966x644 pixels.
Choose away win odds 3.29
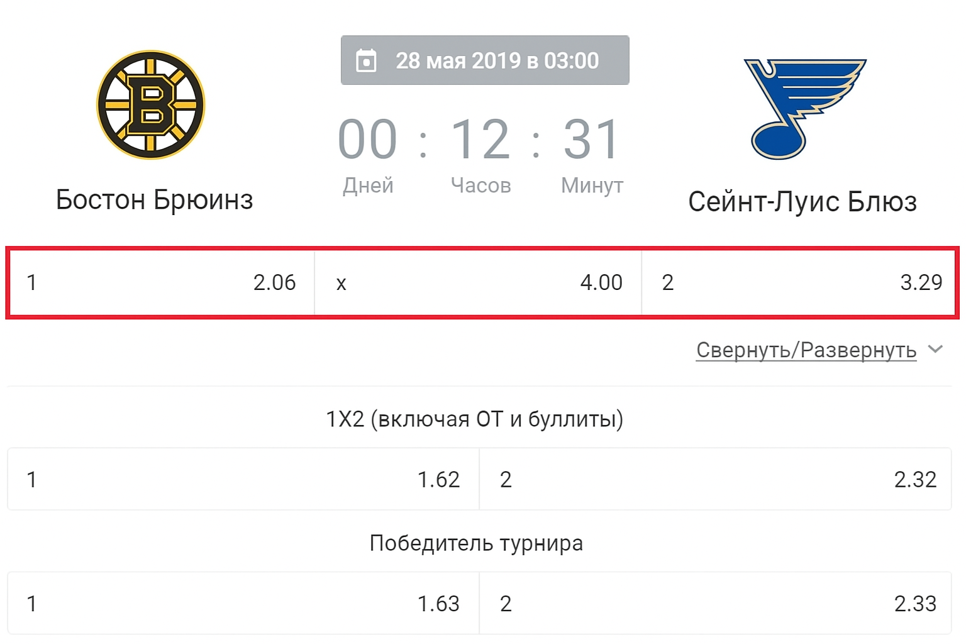pyautogui.click(x=799, y=282)
